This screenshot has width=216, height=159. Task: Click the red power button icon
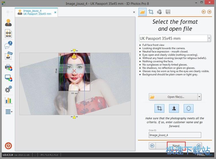click(8, 146)
